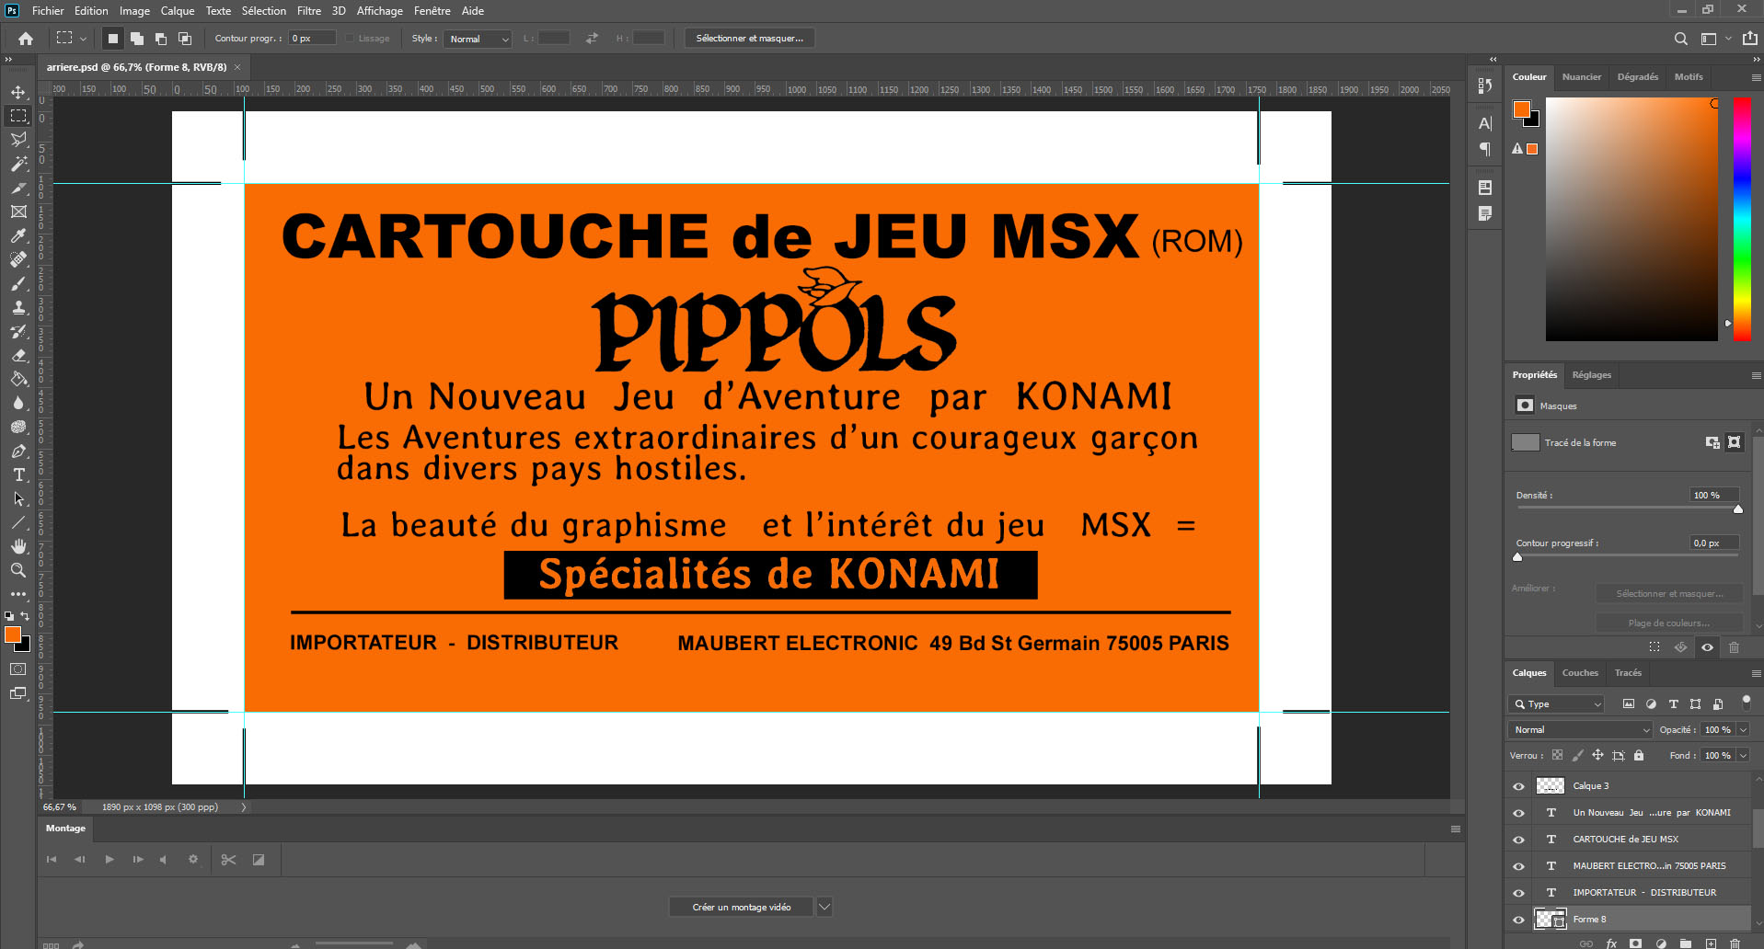Click the Densité 100 % value field
The width and height of the screenshot is (1764, 949).
point(1714,495)
